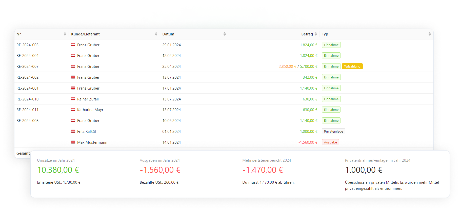Click the date 17.01.2024
The width and height of the screenshot is (460, 211).
click(x=171, y=88)
